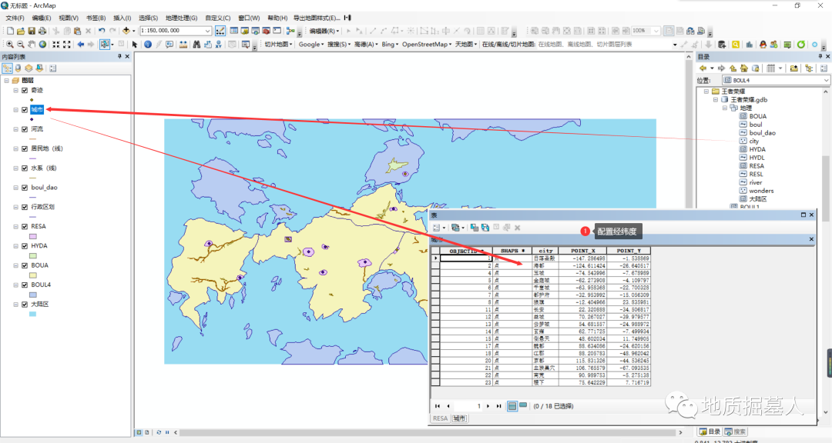The height and width of the screenshot is (443, 832).
Task: Toggle the BOUL4 layer visibility
Action: click(x=25, y=285)
